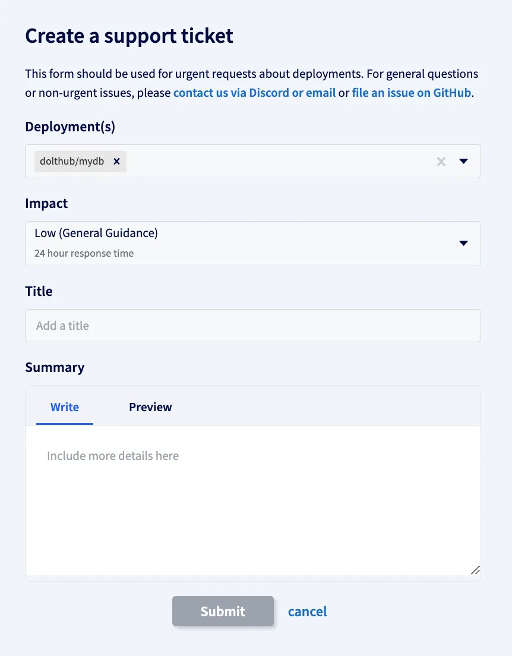Screen dimensions: 512x656
Task: Click the Impact field label
Action: pyautogui.click(x=46, y=203)
